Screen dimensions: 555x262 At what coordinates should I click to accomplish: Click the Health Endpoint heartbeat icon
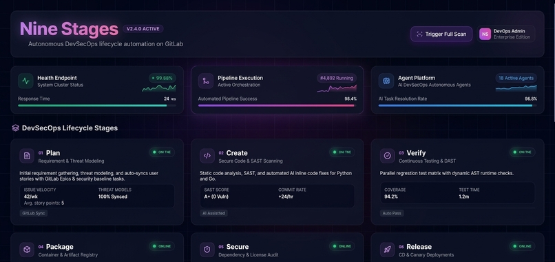click(x=25, y=81)
